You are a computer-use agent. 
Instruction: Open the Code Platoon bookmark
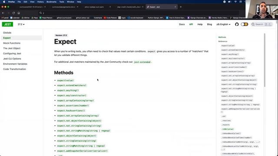pyautogui.click(x=110, y=18)
